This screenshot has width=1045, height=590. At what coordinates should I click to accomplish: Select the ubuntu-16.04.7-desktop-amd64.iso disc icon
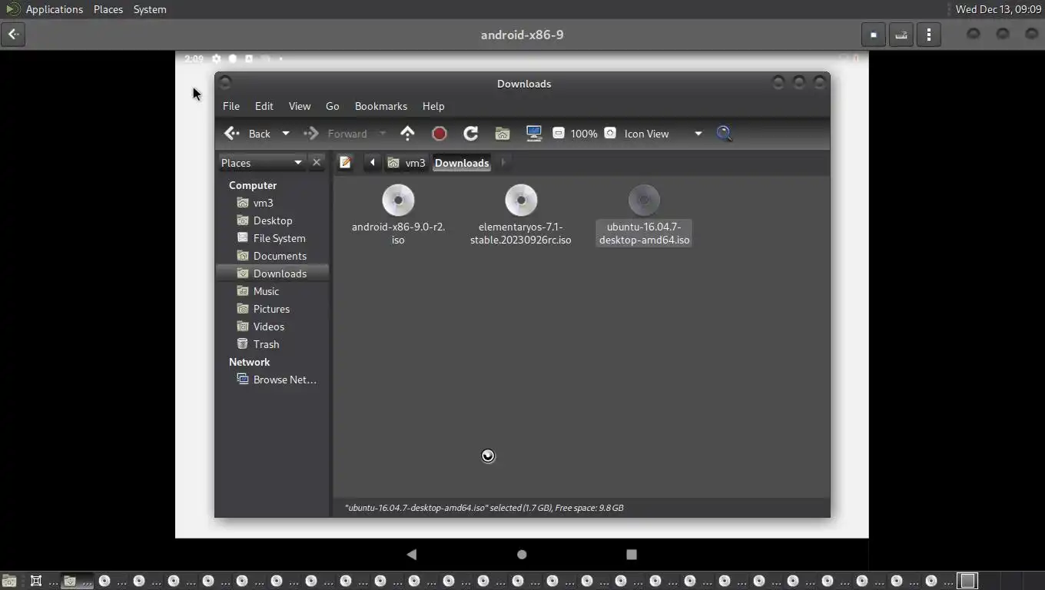(644, 201)
